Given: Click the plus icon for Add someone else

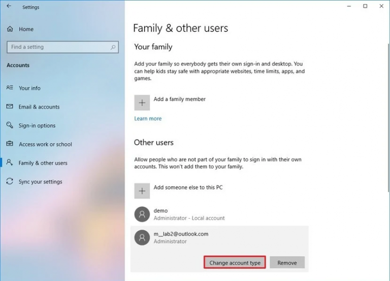Looking at the screenshot, I should 142,191.
